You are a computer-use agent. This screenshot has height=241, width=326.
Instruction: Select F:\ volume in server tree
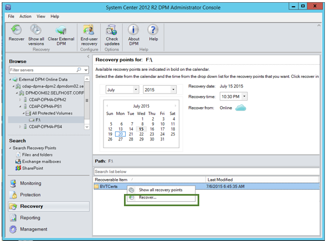[x=38, y=120]
